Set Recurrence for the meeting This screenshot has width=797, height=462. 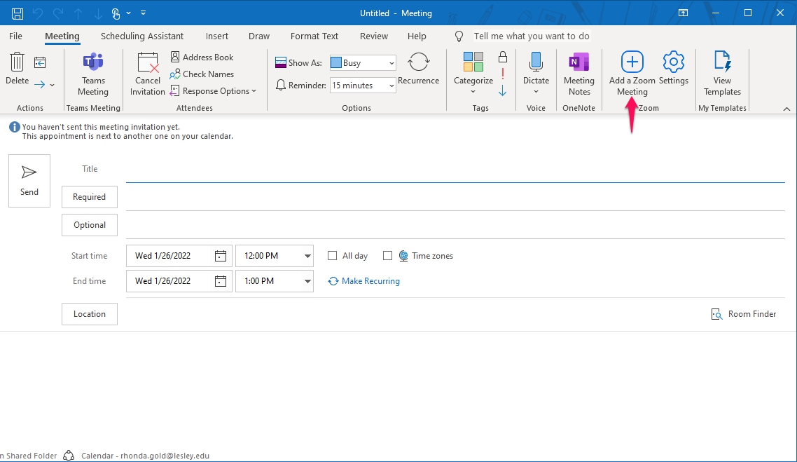(418, 70)
